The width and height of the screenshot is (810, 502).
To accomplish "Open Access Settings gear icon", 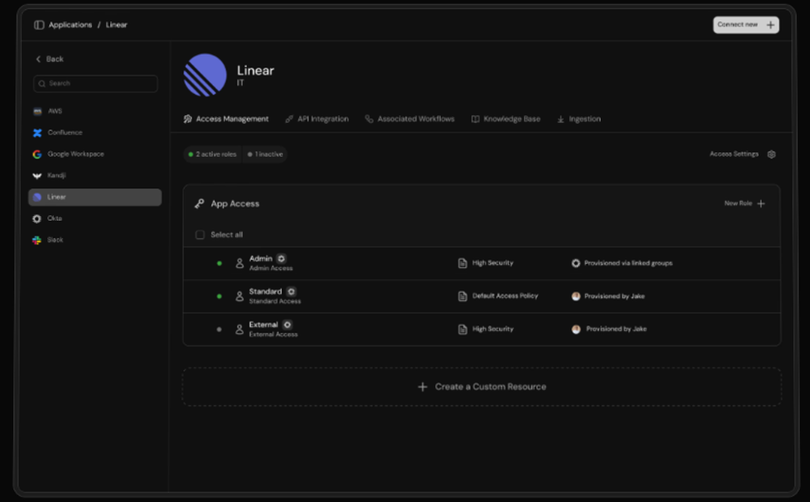I will pyautogui.click(x=771, y=155).
